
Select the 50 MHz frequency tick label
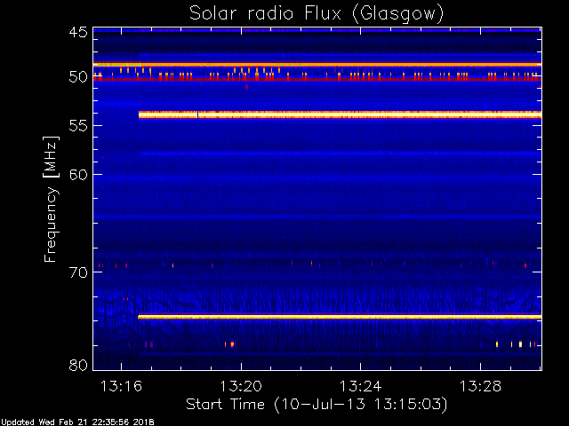tap(77, 77)
